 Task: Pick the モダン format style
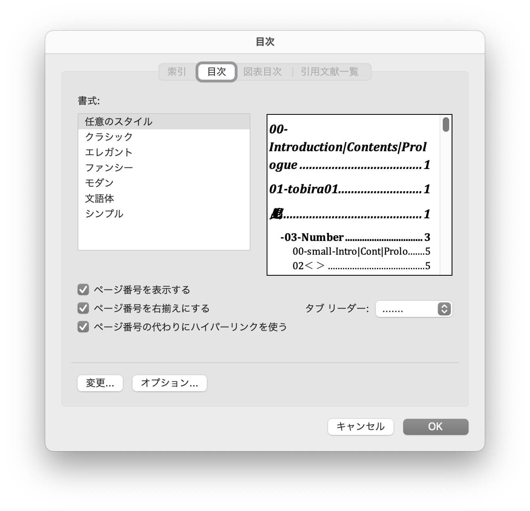[99, 183]
